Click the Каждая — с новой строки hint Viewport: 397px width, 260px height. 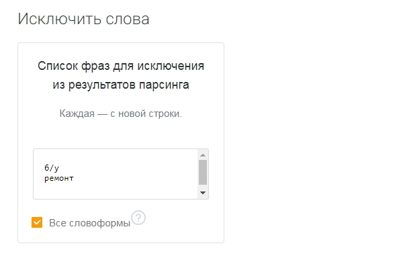pyautogui.click(x=121, y=114)
